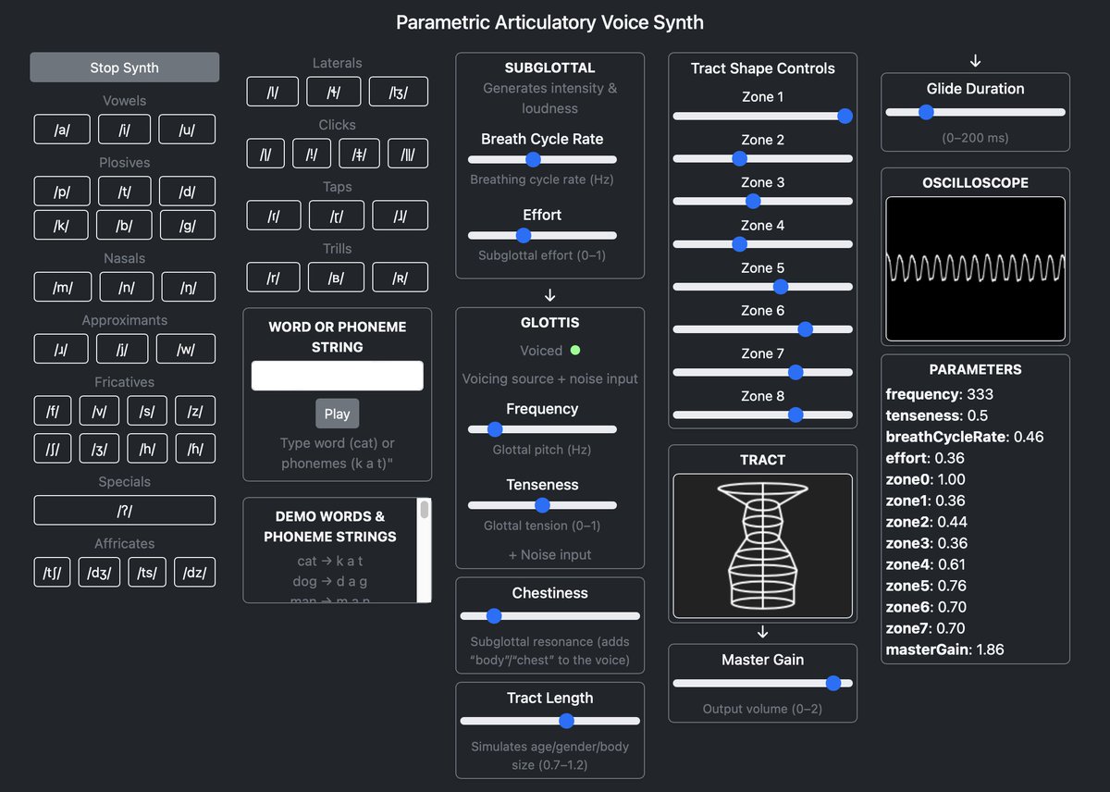Click the oscilloscope waveform display

point(975,268)
